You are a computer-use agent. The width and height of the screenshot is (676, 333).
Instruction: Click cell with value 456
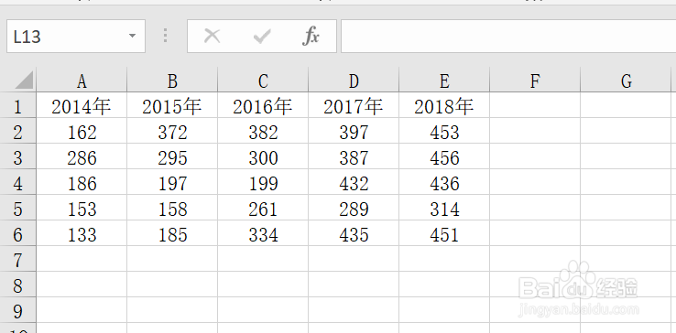click(x=444, y=156)
